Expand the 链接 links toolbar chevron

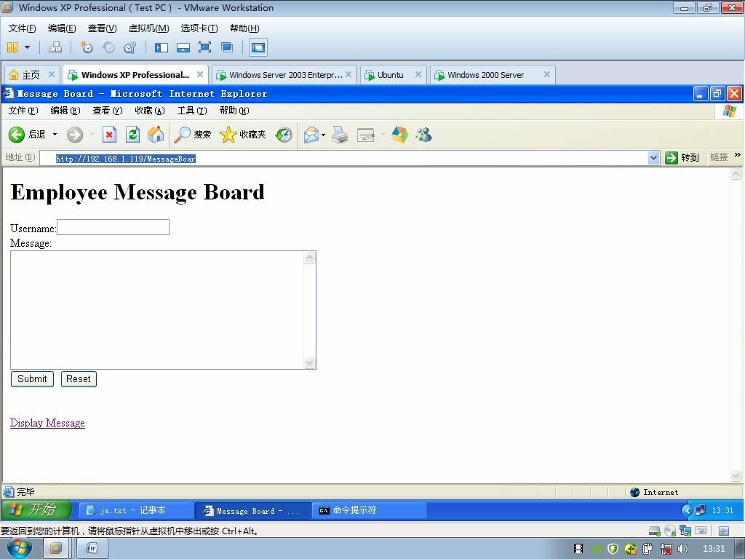[x=738, y=155]
